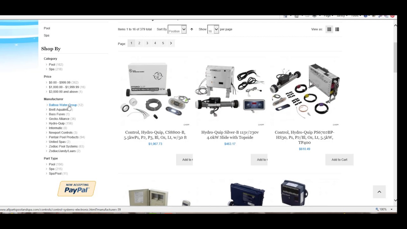Click the 'Shop By' heading
Viewport: 407px width, 229px height.
pos(51,49)
